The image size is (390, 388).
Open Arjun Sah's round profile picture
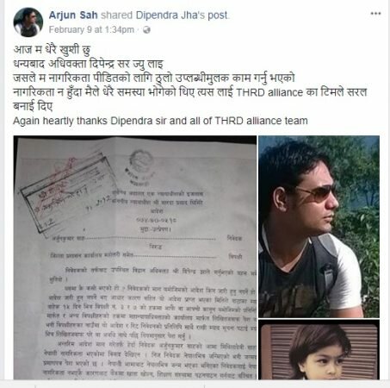tap(28, 22)
